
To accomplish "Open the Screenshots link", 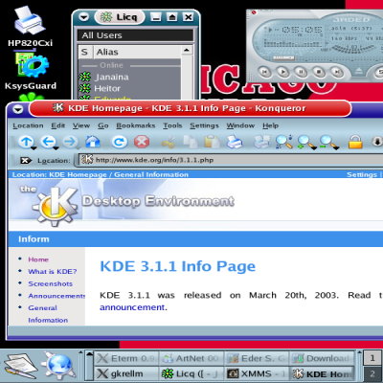I will tap(51, 283).
